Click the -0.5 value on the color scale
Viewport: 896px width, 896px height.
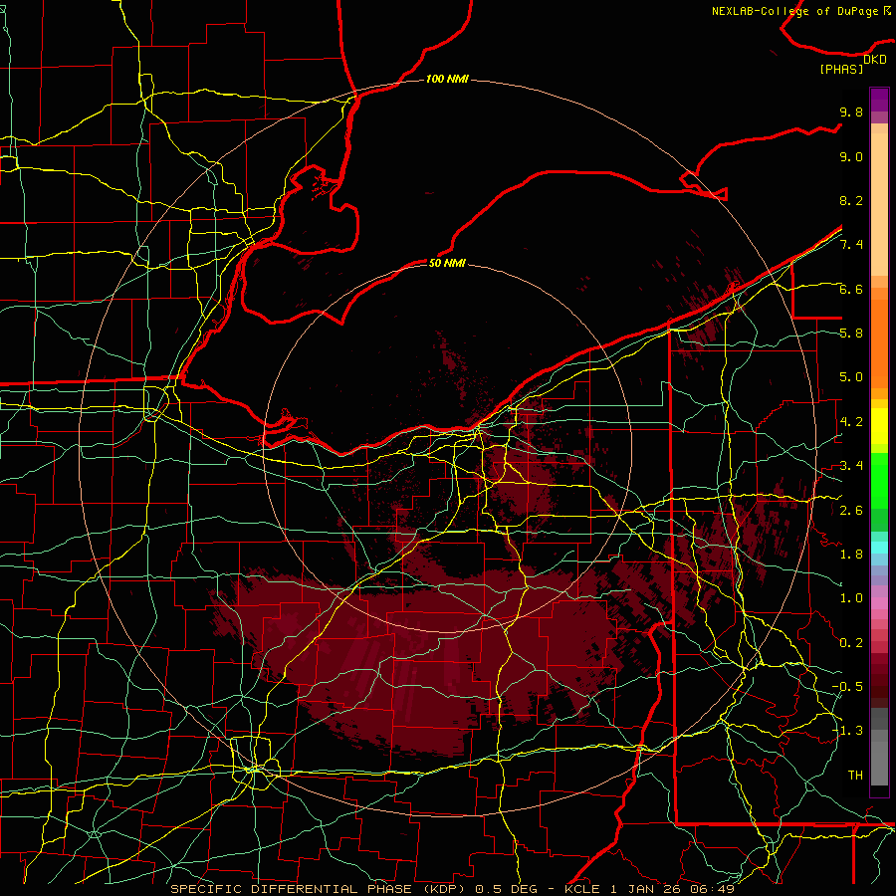tap(847, 686)
